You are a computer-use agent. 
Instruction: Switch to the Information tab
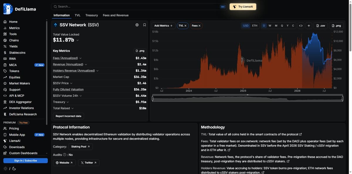(x=62, y=15)
